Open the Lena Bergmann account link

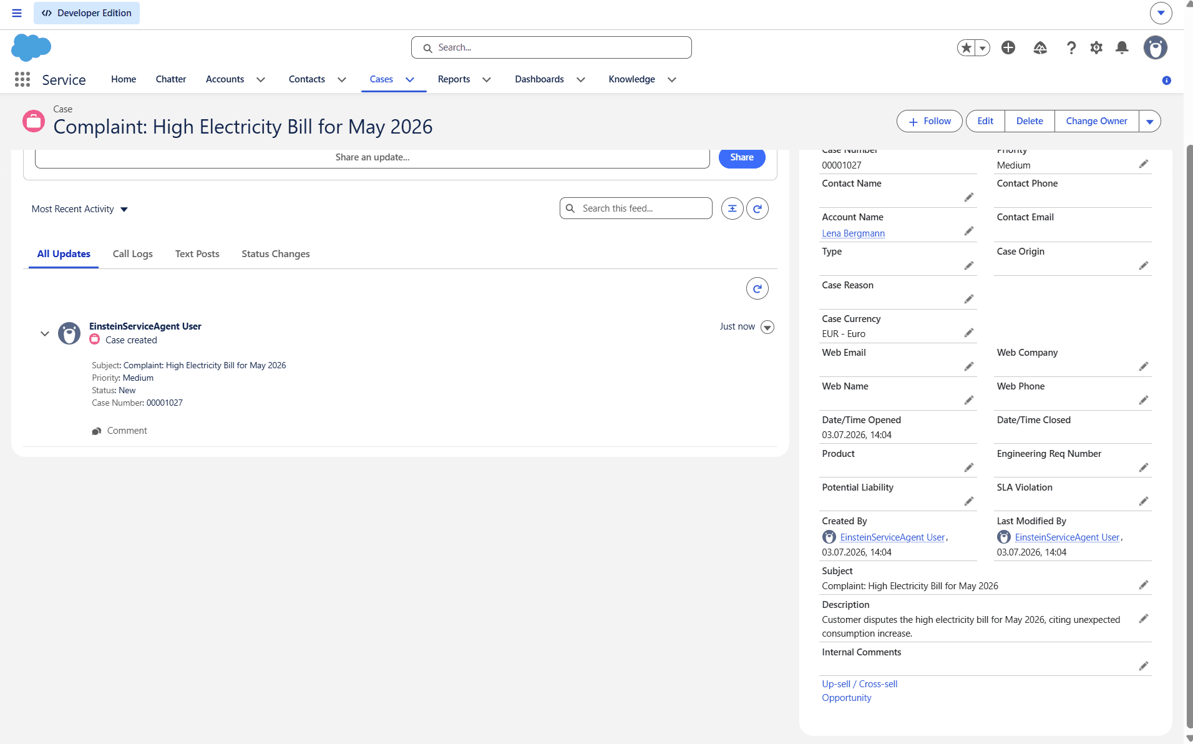pyautogui.click(x=854, y=233)
